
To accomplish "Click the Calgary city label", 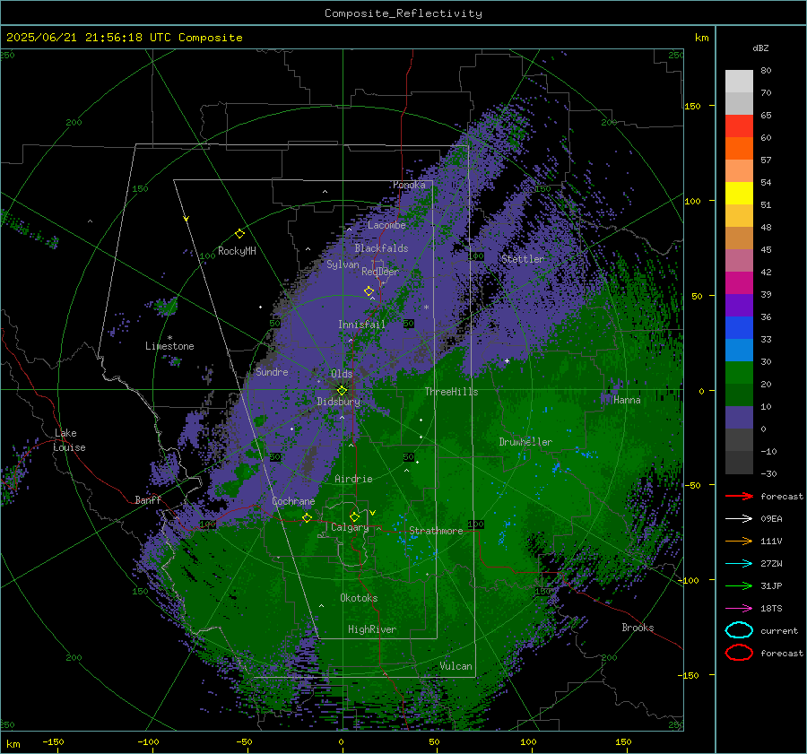I will coord(350,527).
